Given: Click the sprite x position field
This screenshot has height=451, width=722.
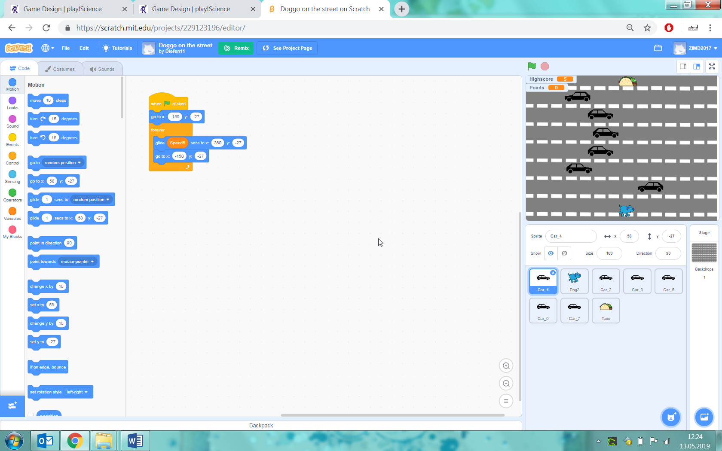Looking at the screenshot, I should [629, 236].
